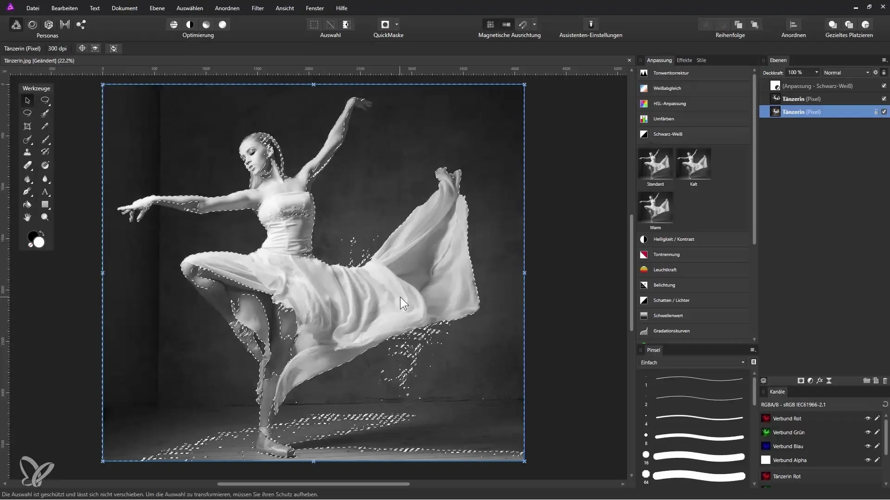Choose Weißabgleich adjustment
890x500 pixels.
coord(694,88)
